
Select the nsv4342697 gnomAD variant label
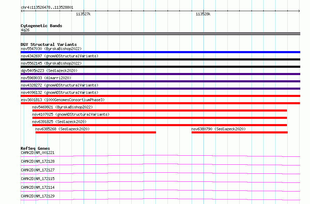click(x=60, y=56)
